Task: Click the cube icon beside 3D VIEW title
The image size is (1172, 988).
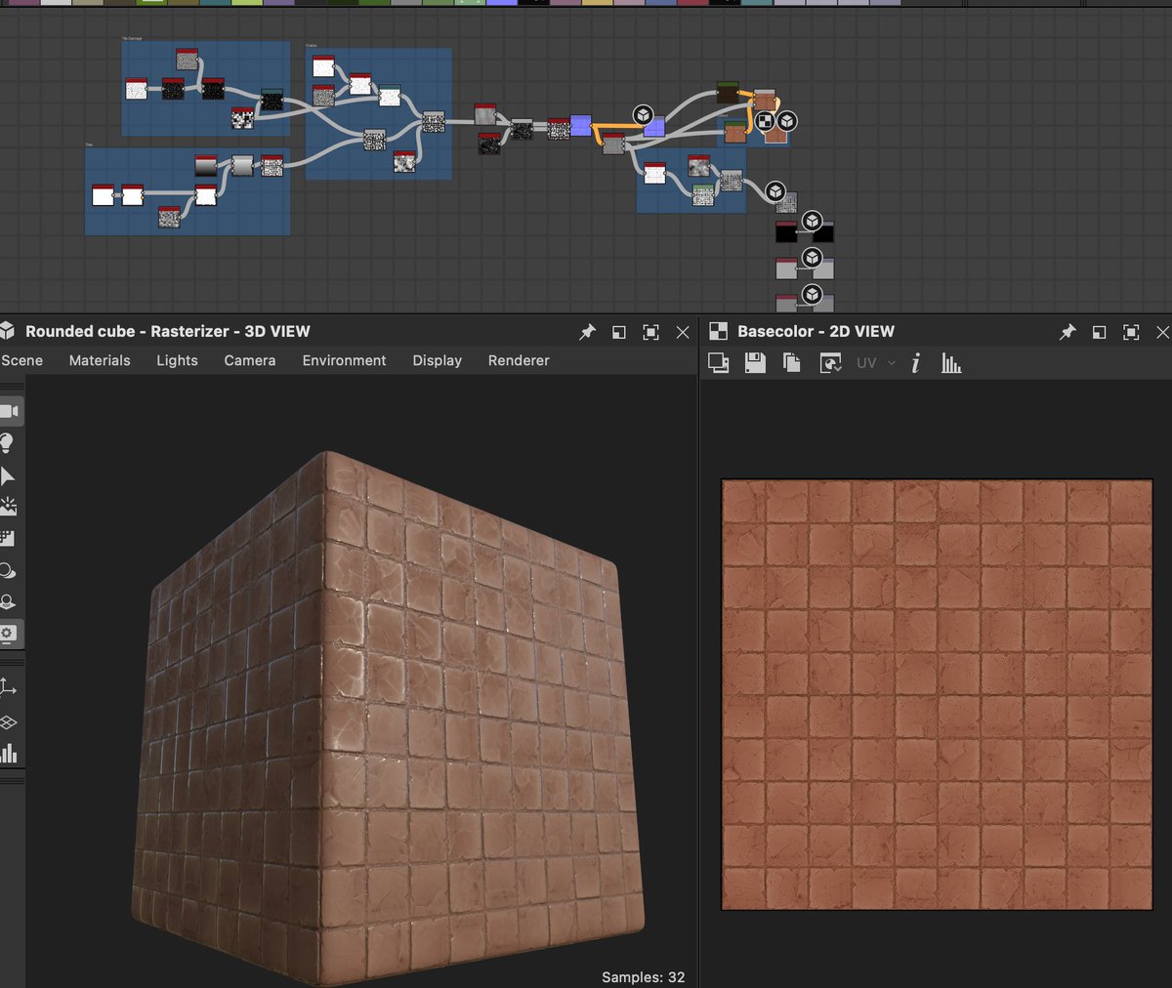Action: [8, 331]
